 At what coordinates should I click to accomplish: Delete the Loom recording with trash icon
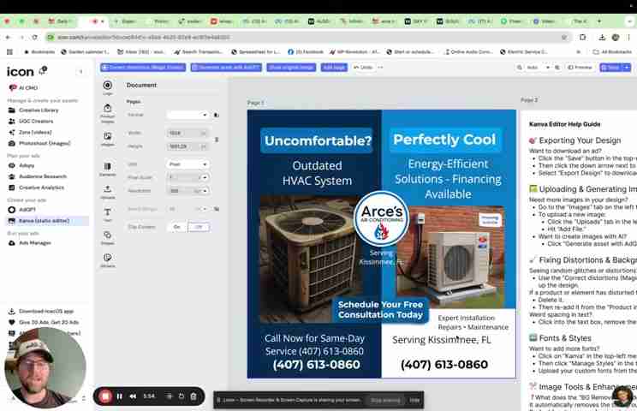coord(193,396)
